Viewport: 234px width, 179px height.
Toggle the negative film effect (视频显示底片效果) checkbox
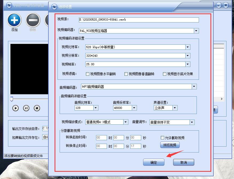pos(164,74)
